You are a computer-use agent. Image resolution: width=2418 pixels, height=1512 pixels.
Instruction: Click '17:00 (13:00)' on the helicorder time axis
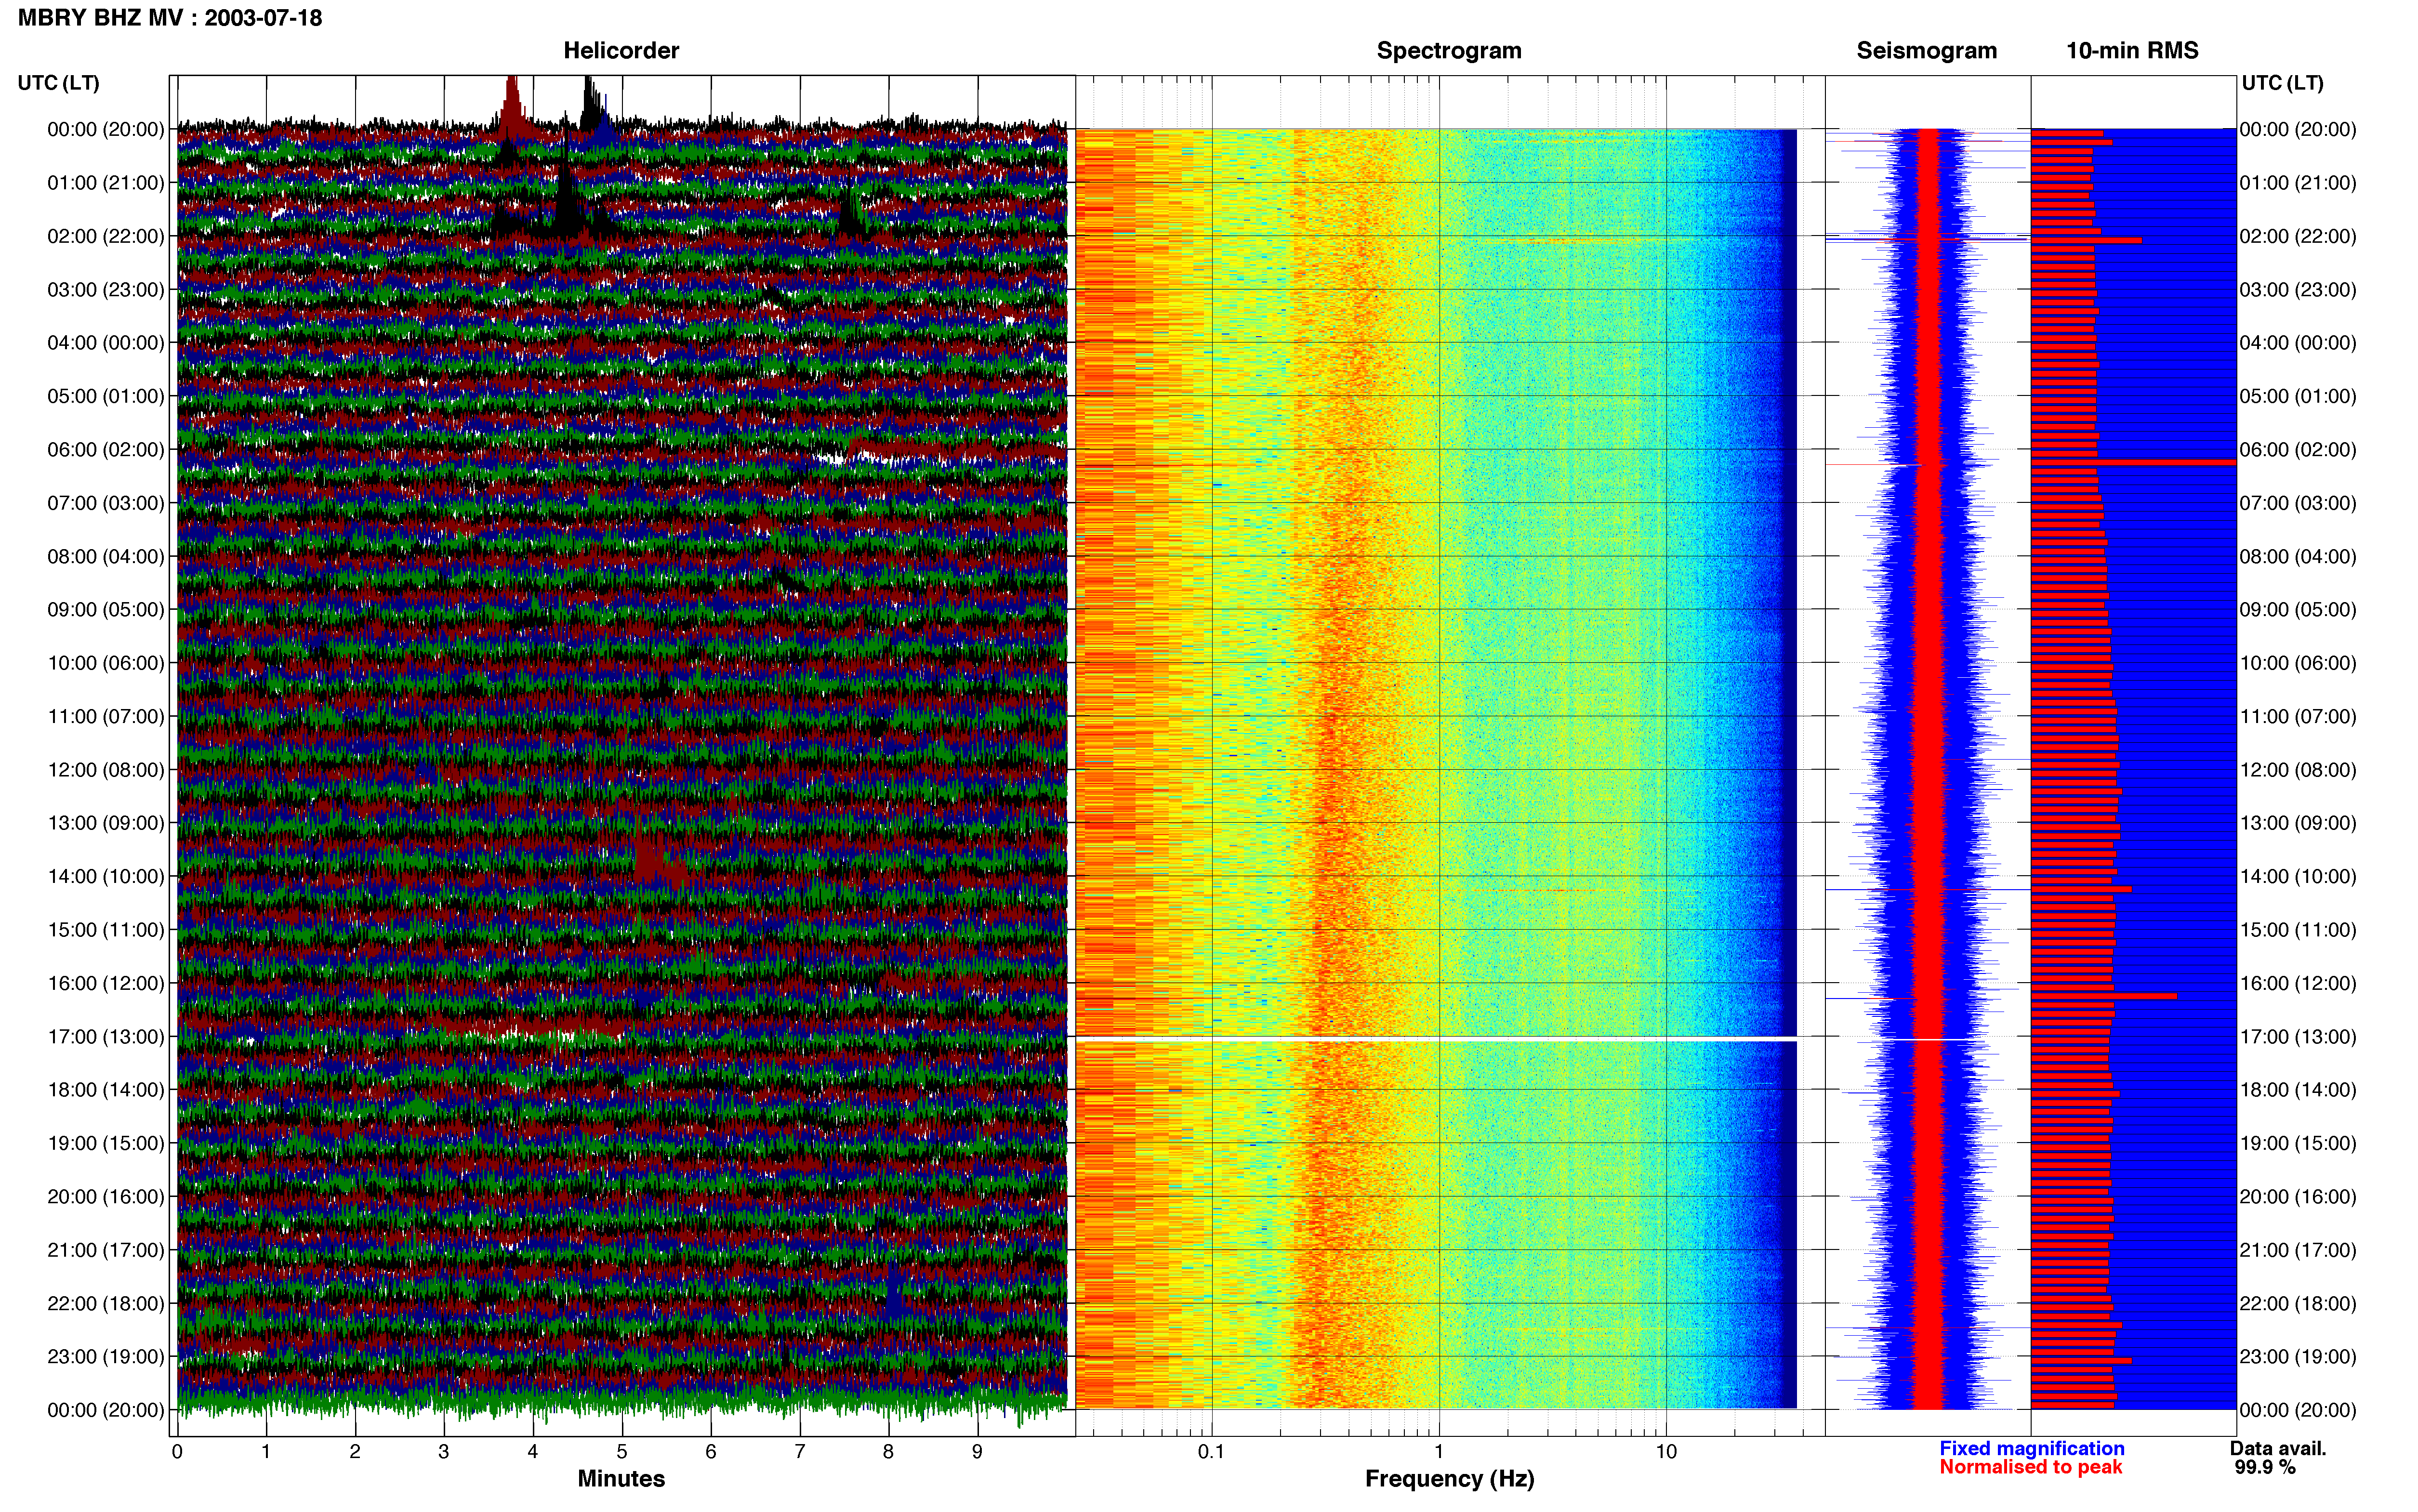coord(106,1037)
